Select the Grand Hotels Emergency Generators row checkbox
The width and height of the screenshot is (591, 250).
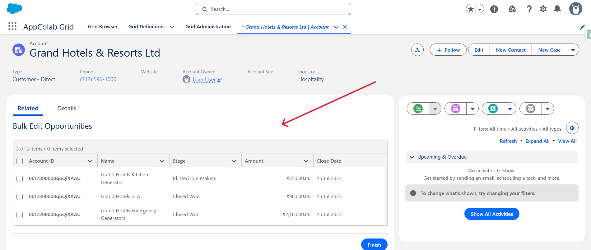pyautogui.click(x=20, y=215)
